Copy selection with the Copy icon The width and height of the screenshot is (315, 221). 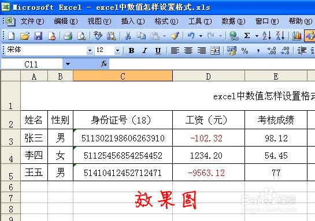pos(141,36)
